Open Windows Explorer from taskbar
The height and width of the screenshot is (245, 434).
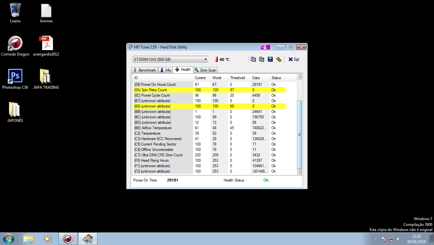[28, 239]
